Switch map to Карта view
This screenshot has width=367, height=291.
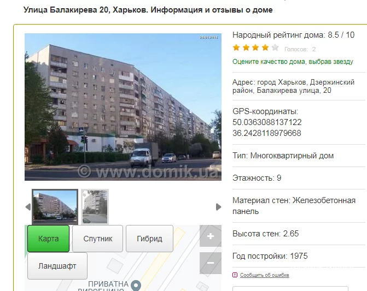[49, 239]
